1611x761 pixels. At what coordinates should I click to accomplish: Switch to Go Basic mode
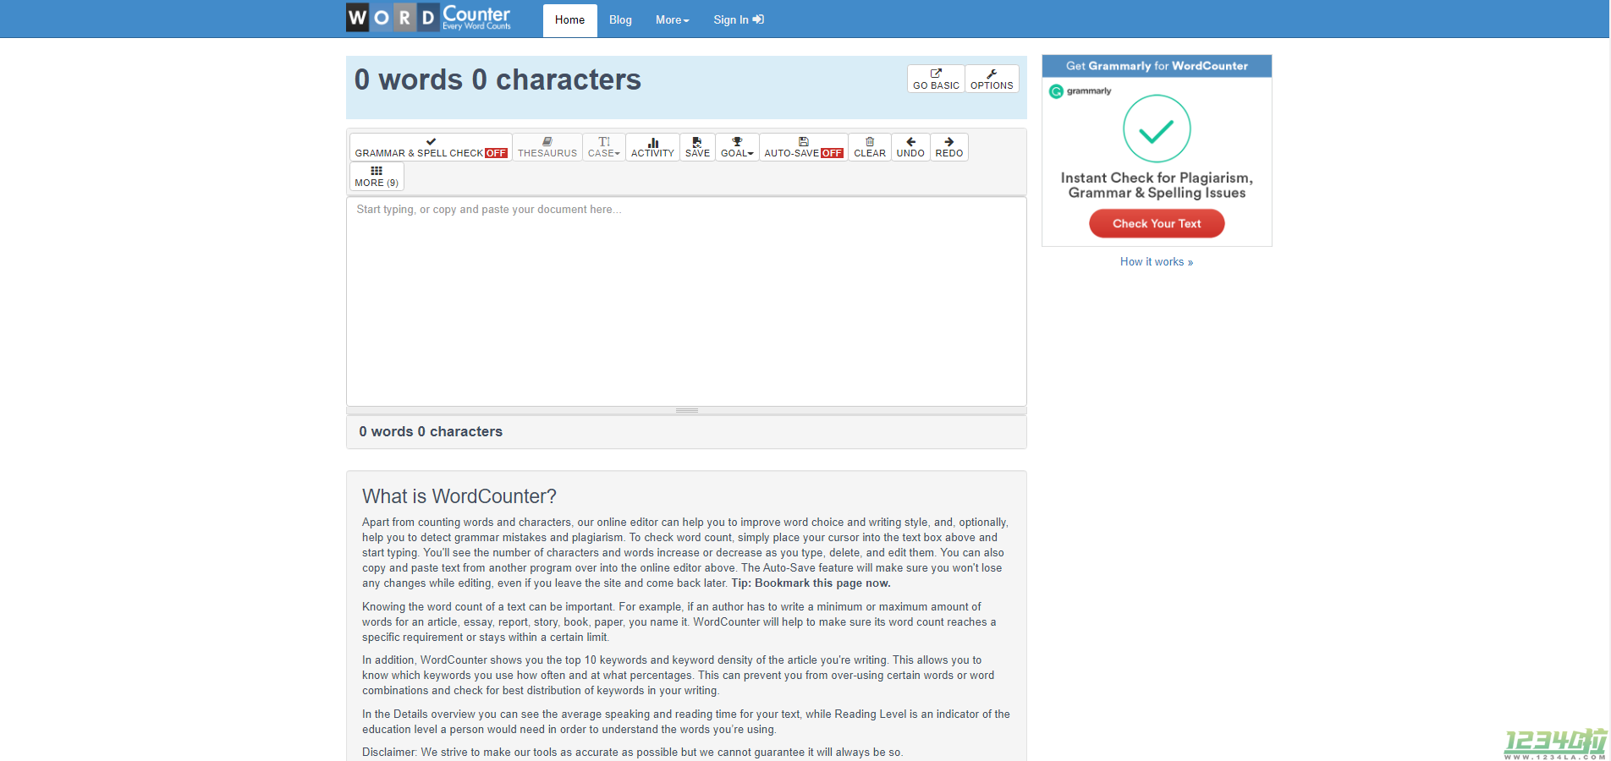point(936,79)
